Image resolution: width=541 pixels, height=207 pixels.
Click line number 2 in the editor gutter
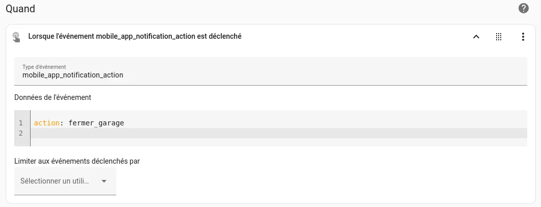(x=21, y=133)
